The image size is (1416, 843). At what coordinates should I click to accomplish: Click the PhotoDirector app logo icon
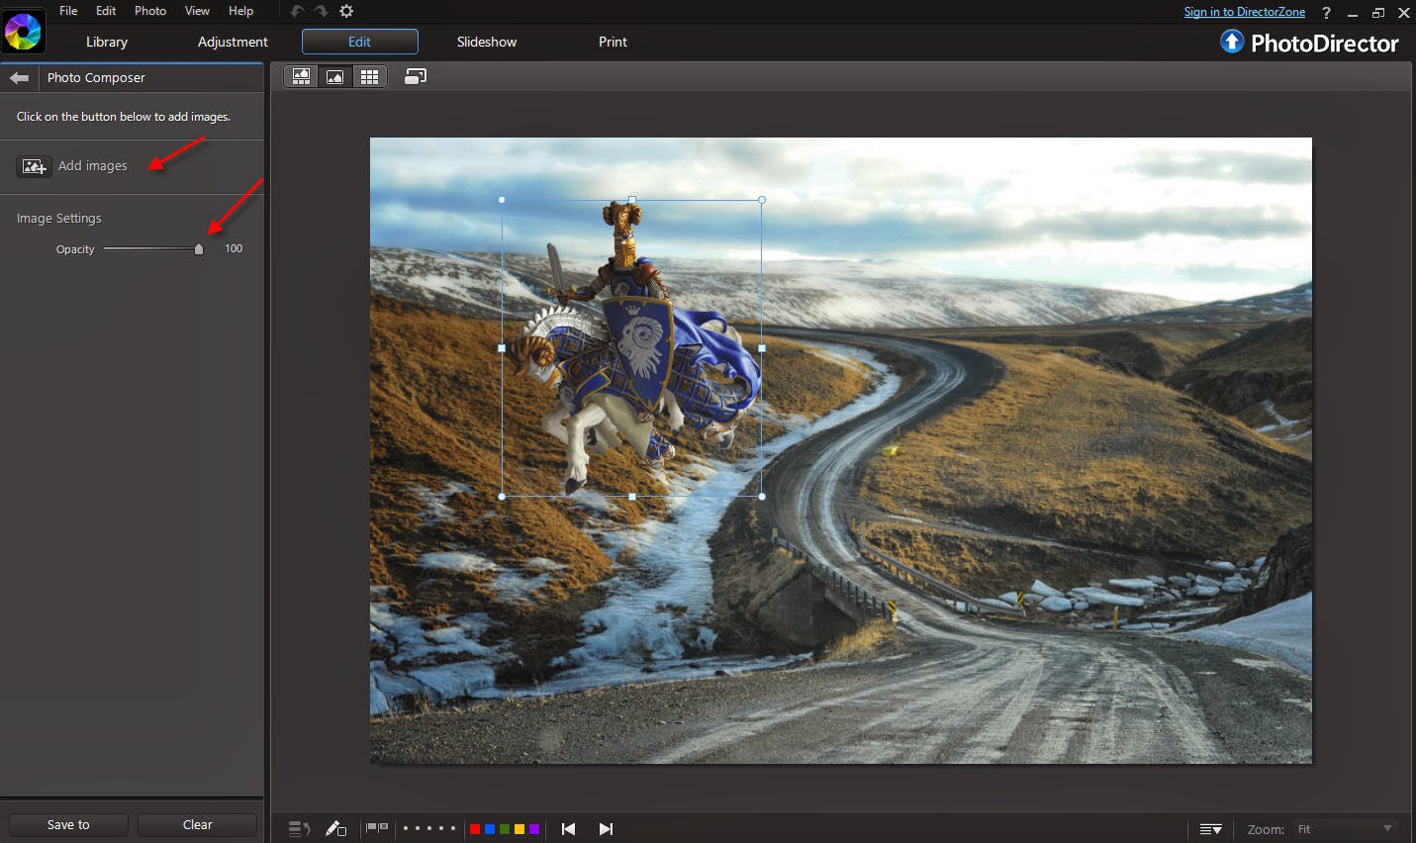(x=23, y=32)
